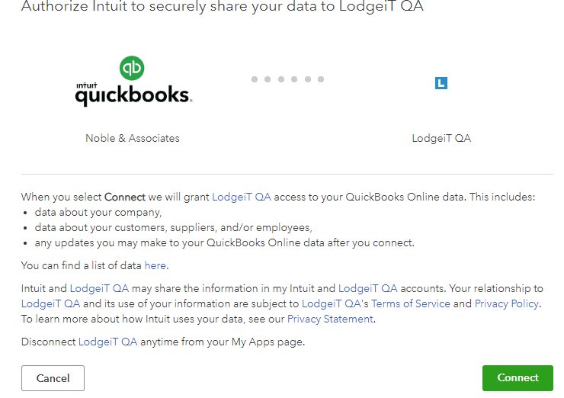Screen dimensions: 564x398
Task: Click LodgeiT QA link before 'and its use'
Action: point(50,303)
